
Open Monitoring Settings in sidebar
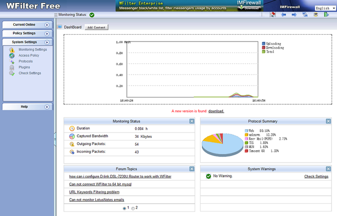[x=33, y=49]
